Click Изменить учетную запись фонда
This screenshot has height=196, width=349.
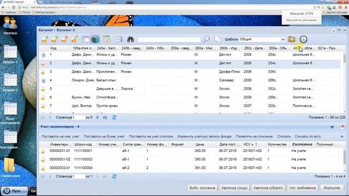pos(204,137)
